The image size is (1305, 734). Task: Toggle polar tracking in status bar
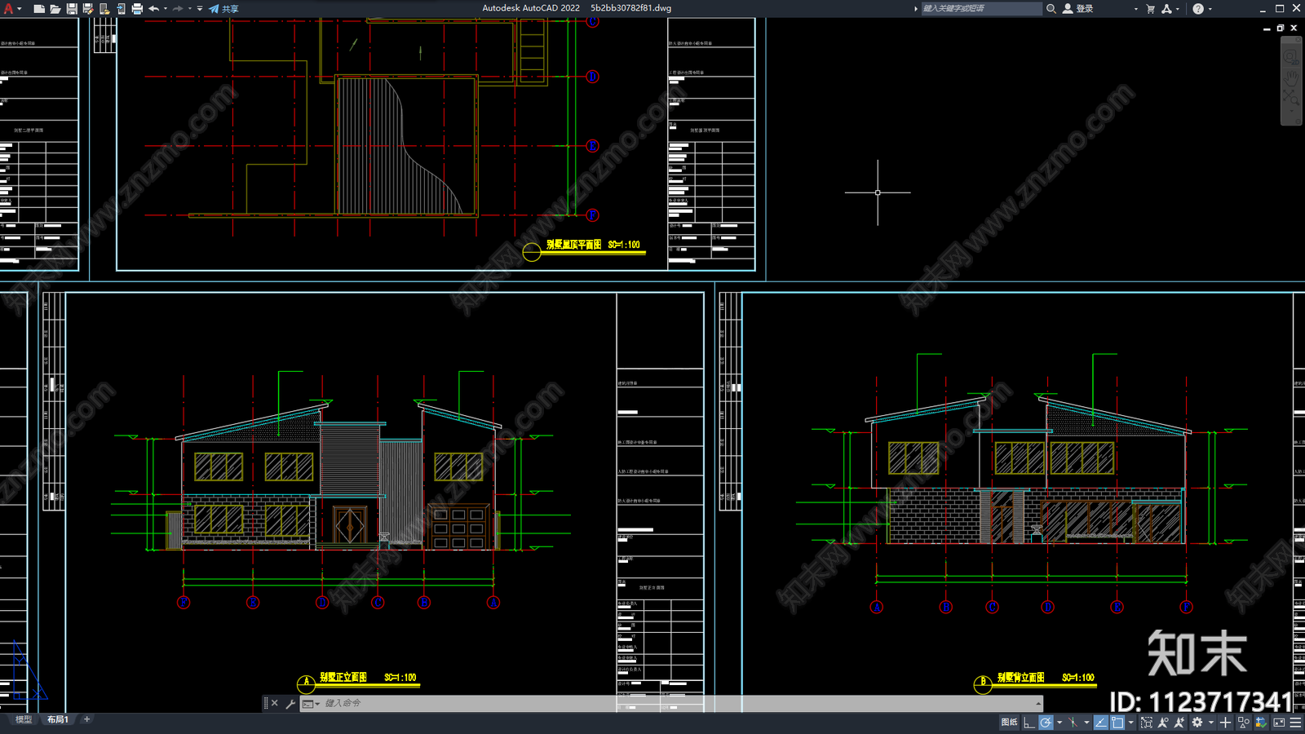click(x=1046, y=723)
